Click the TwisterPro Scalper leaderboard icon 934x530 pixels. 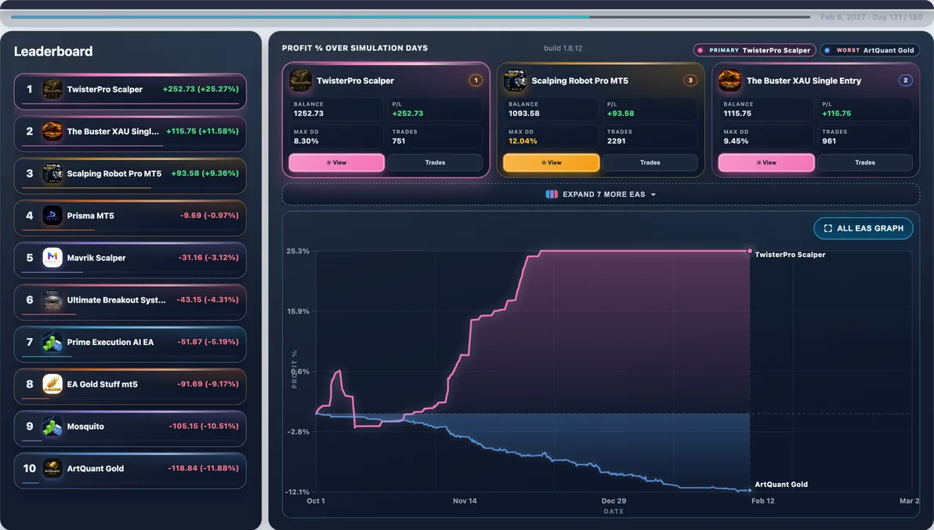point(52,89)
